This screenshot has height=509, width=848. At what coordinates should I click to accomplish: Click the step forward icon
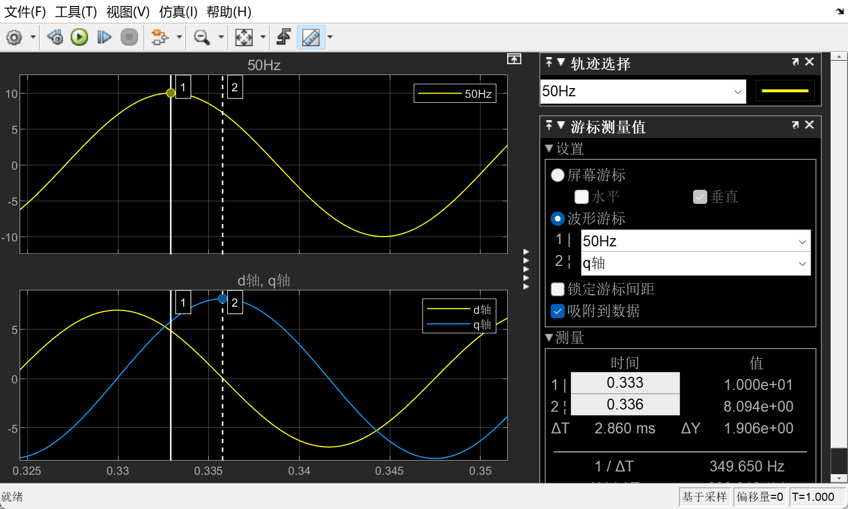click(x=104, y=38)
